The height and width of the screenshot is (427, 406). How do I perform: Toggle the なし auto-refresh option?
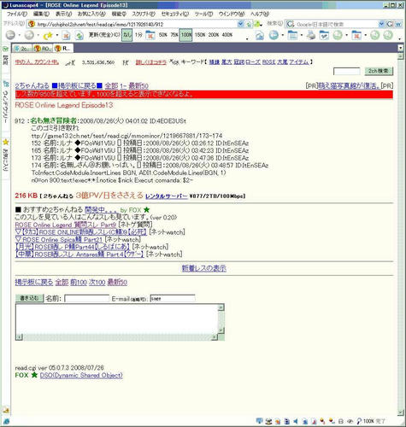point(127,35)
